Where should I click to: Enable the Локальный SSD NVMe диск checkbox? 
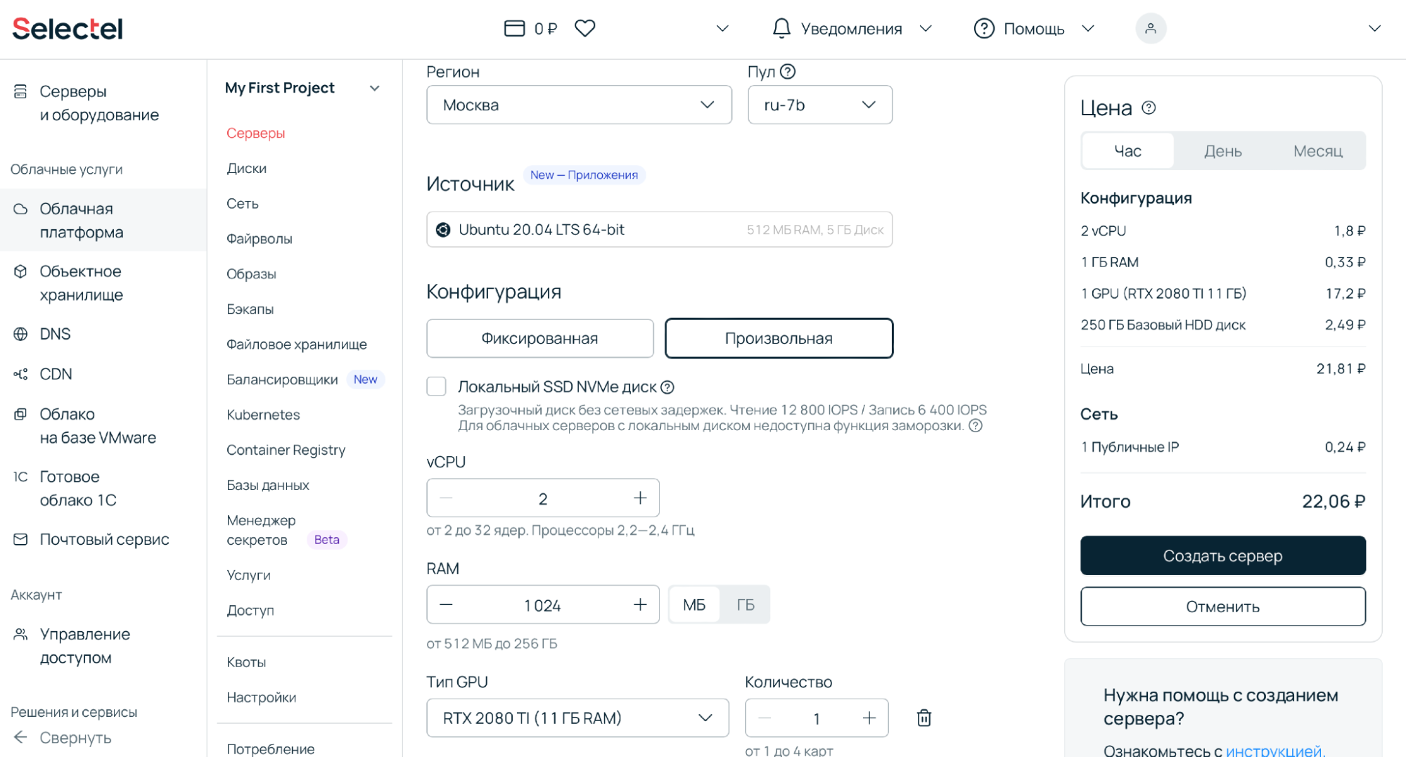pos(436,387)
